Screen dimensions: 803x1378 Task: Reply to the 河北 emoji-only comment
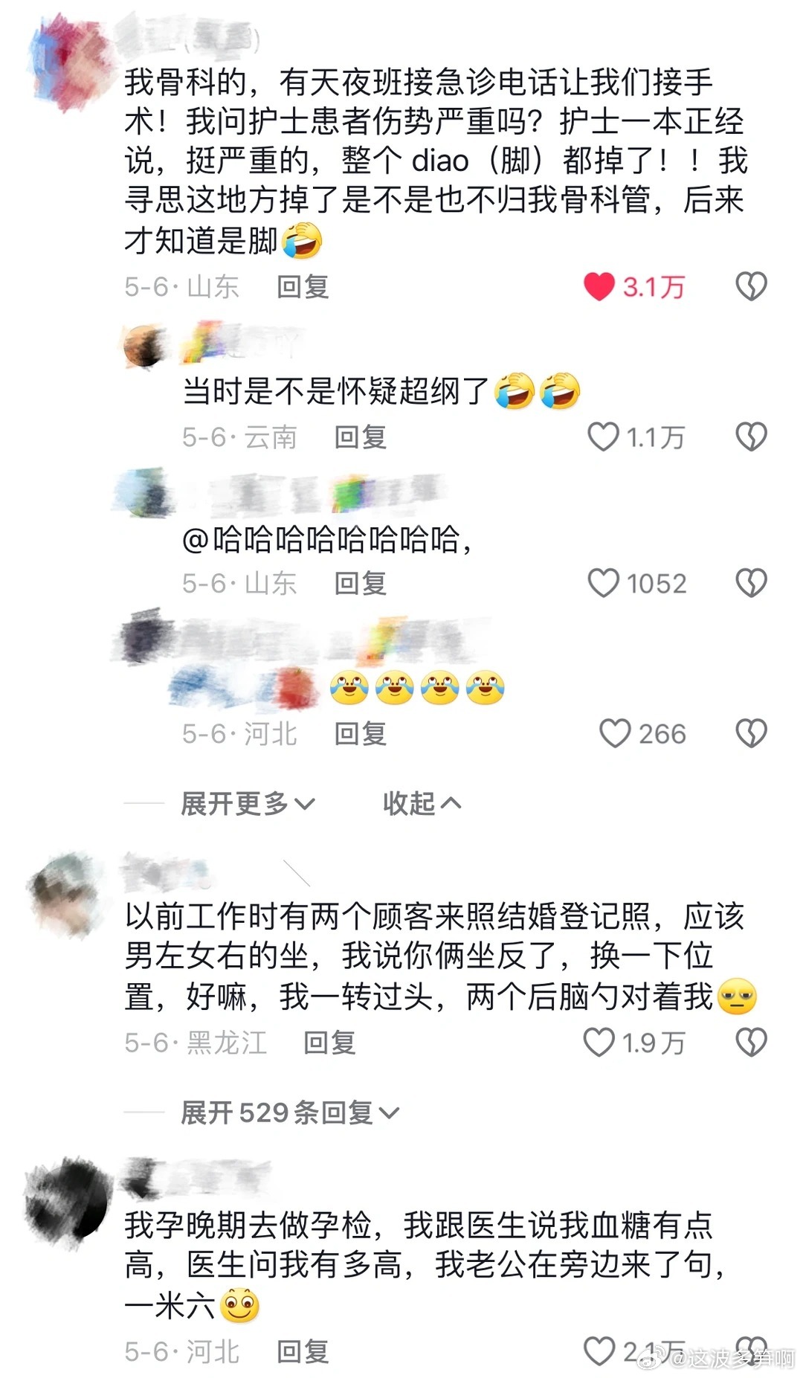[361, 733]
